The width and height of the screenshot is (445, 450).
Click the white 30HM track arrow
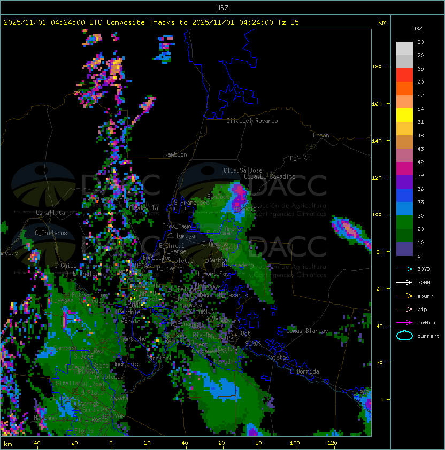click(404, 282)
